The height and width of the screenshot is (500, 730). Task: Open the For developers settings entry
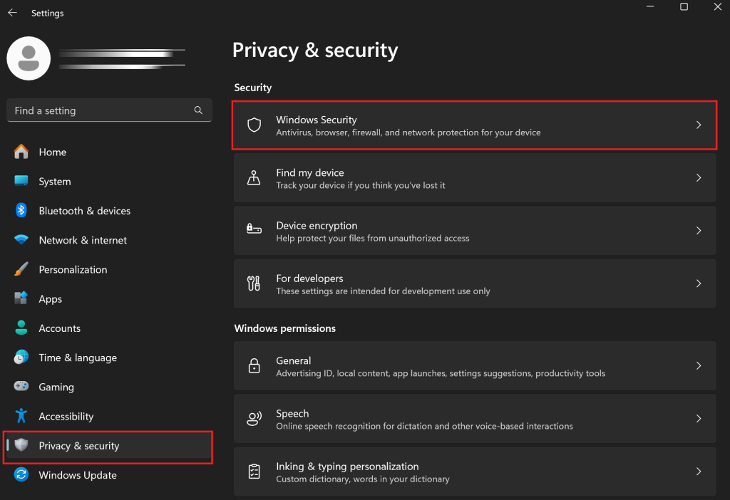coord(474,283)
